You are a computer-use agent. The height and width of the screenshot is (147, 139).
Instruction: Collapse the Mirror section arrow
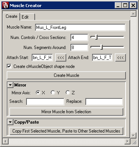tap(10, 85)
